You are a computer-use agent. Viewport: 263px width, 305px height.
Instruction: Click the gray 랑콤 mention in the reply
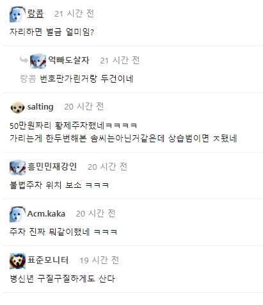pos(28,79)
